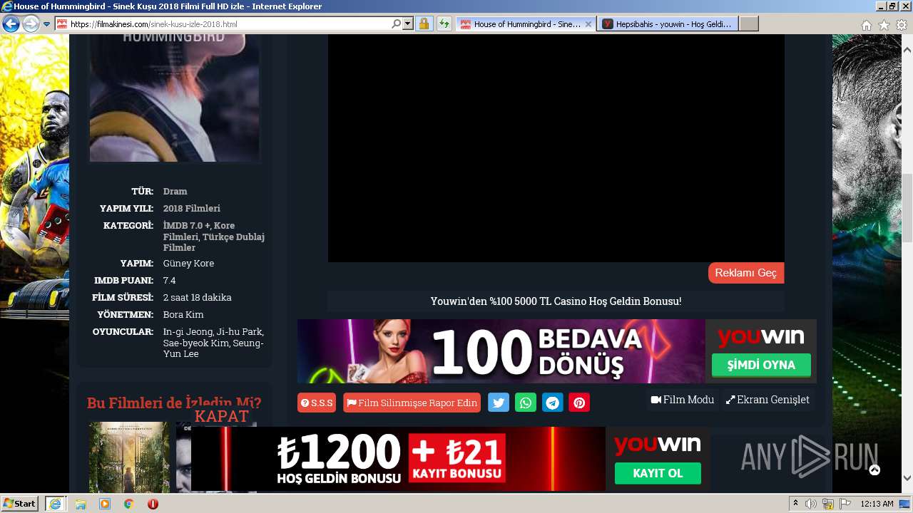Click scrollbar up arrow
Image resolution: width=913 pixels, height=513 pixels.
(907, 51)
